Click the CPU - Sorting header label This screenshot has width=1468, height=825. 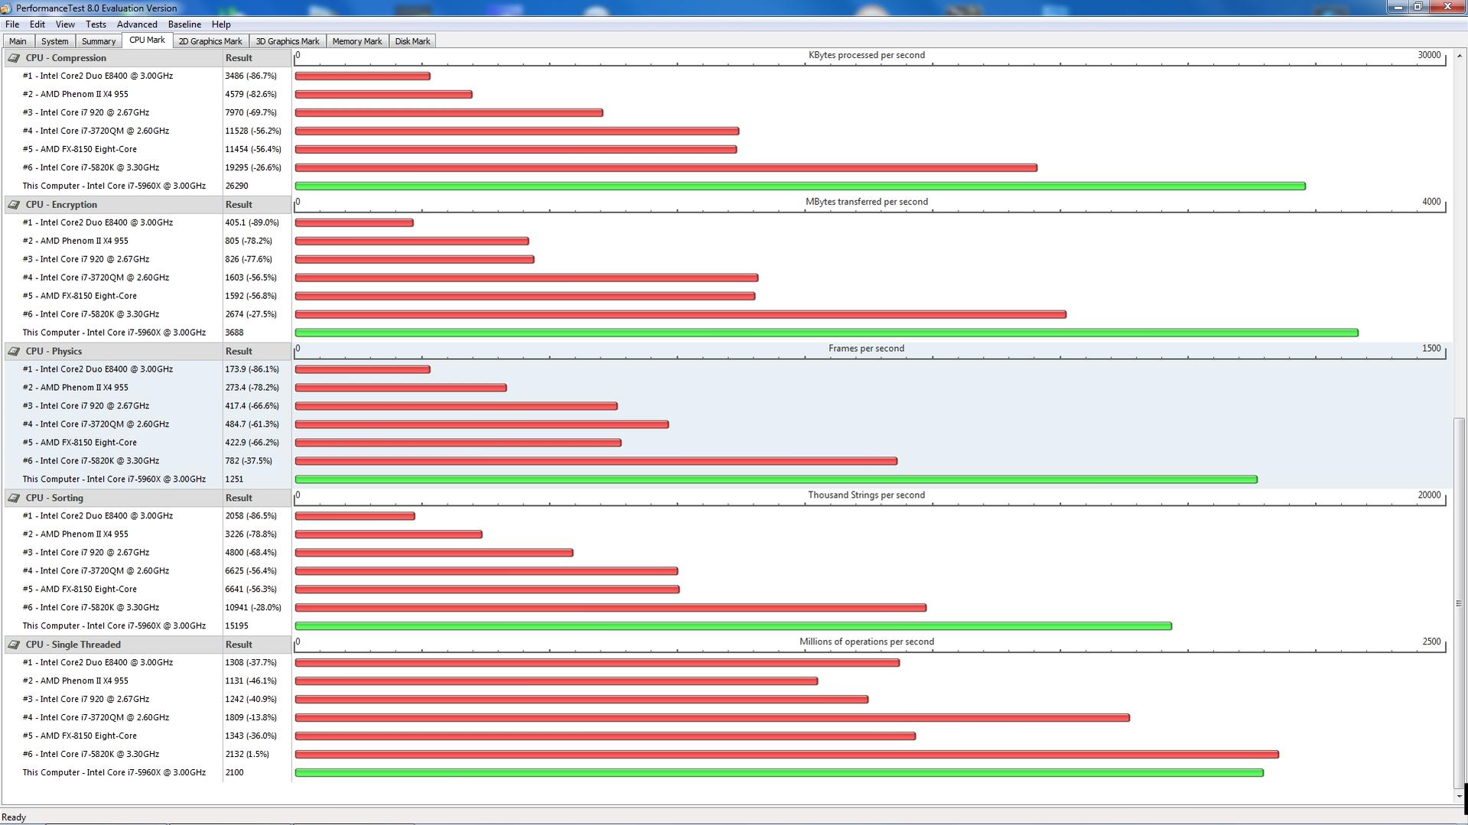[x=54, y=498]
